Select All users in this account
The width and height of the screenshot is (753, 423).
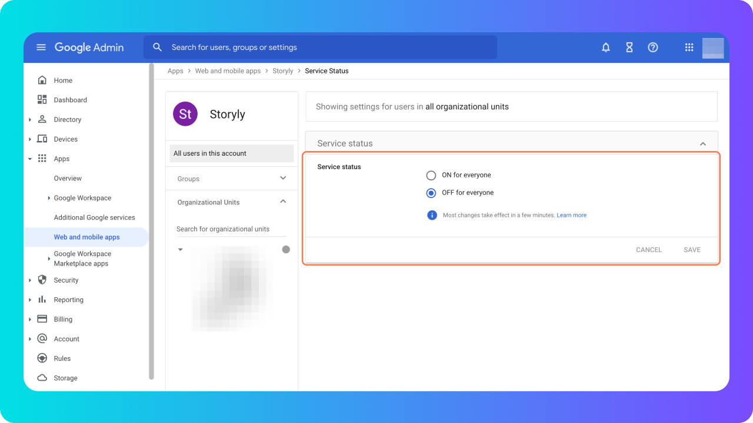pos(231,153)
